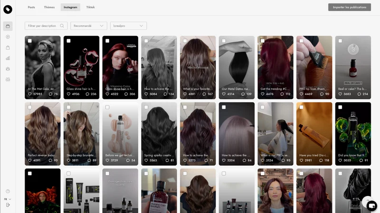Click the 236 comments count
380x213 pixels.
click(x=94, y=94)
